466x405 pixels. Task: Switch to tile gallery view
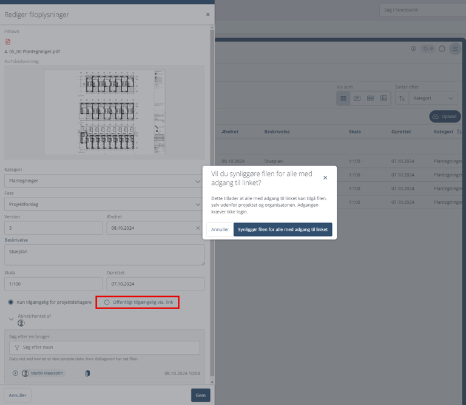click(370, 98)
